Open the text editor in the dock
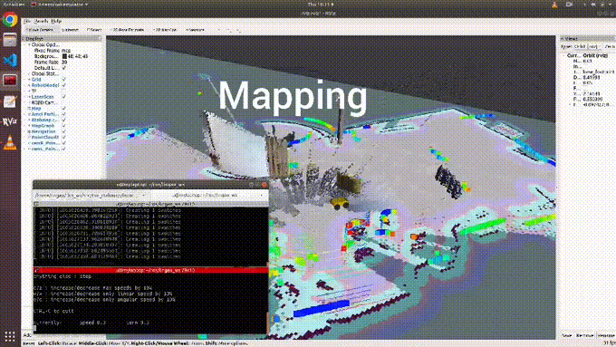This screenshot has width=616, height=347. (x=10, y=101)
